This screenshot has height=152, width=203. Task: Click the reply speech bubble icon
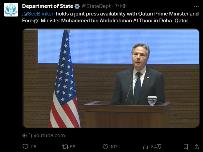[x=25, y=146]
